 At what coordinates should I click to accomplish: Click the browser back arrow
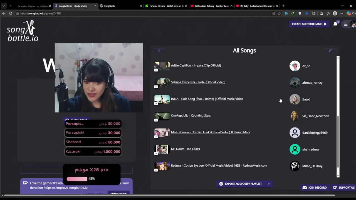tap(4, 13)
